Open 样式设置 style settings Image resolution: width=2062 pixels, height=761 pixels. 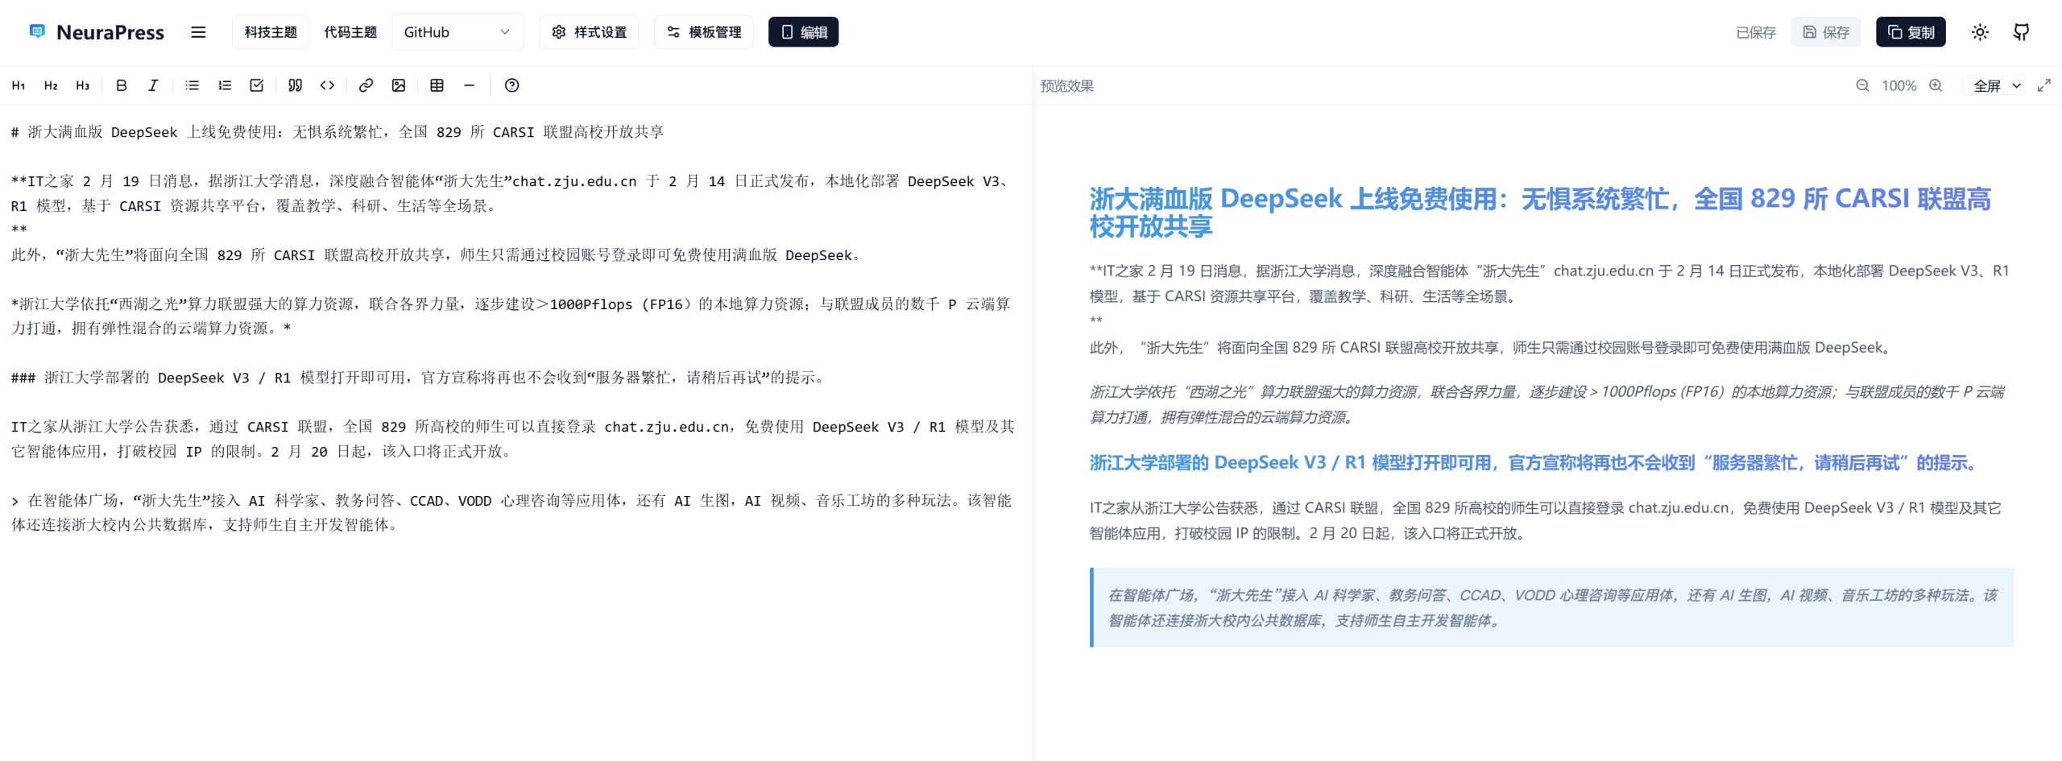click(589, 32)
